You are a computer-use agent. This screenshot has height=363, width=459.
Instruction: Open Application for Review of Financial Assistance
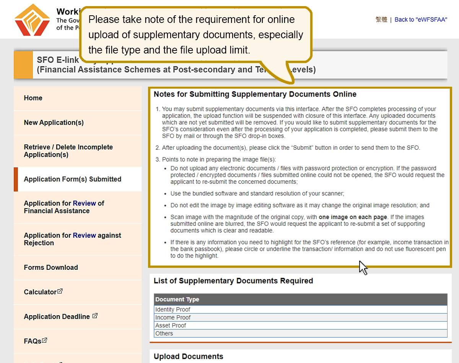(x=64, y=207)
